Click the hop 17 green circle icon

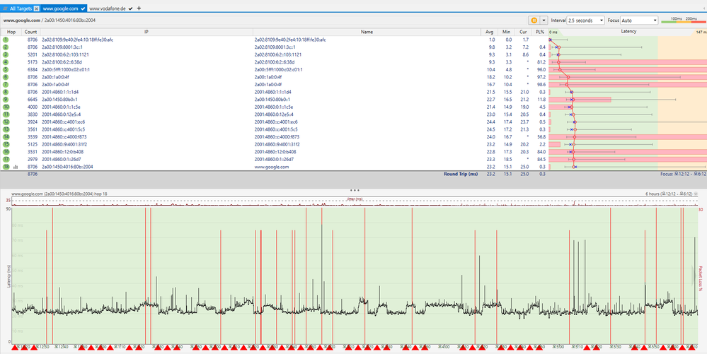pos(6,159)
